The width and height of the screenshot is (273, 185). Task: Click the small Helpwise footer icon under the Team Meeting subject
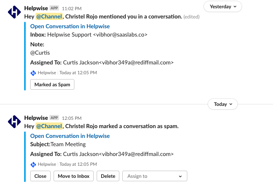(33, 164)
